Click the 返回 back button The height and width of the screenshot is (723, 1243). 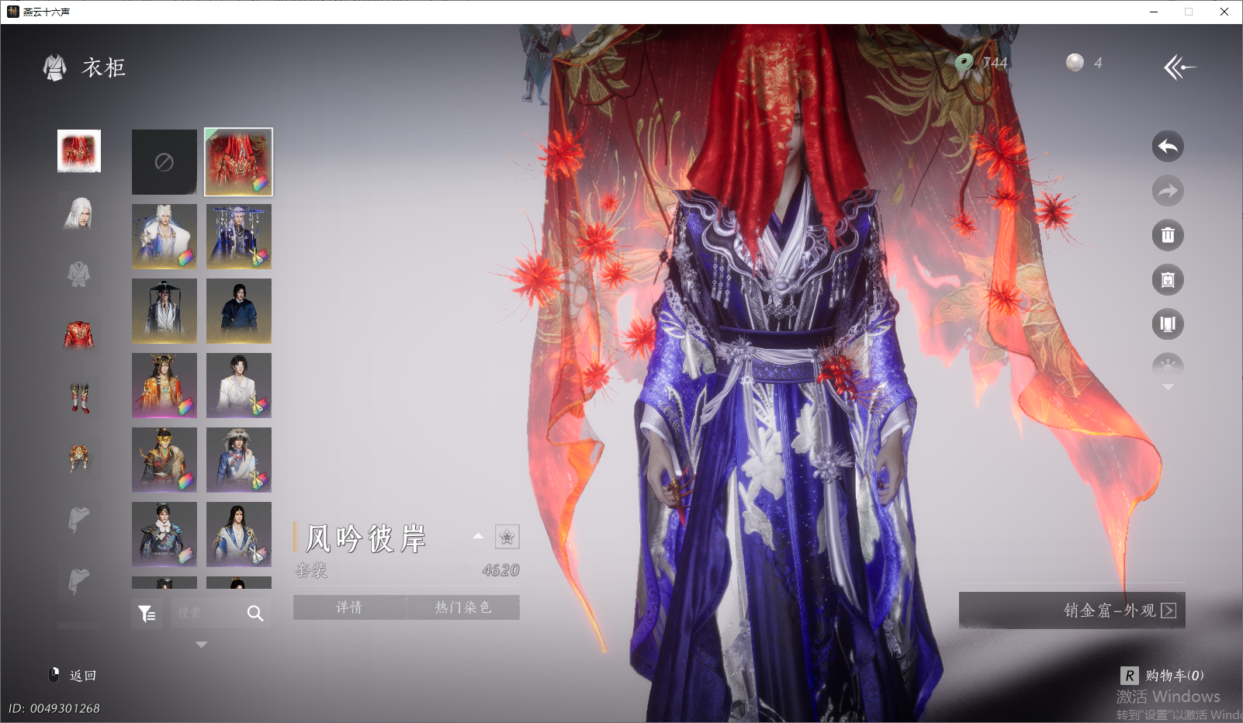pos(83,676)
